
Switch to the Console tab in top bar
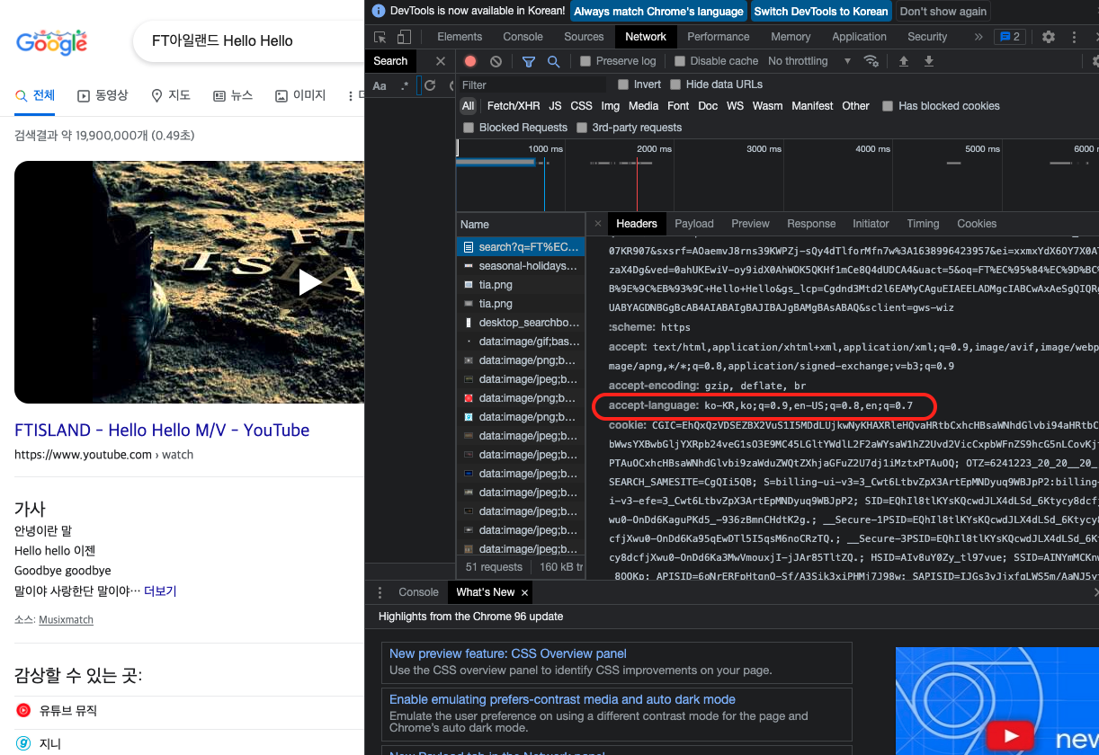tap(523, 37)
